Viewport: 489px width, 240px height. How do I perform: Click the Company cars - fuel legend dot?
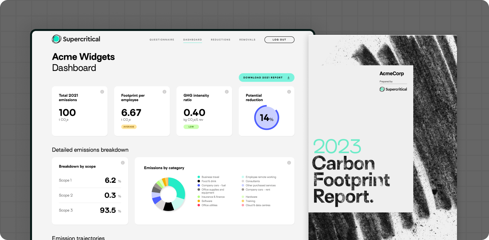pyautogui.click(x=199, y=185)
